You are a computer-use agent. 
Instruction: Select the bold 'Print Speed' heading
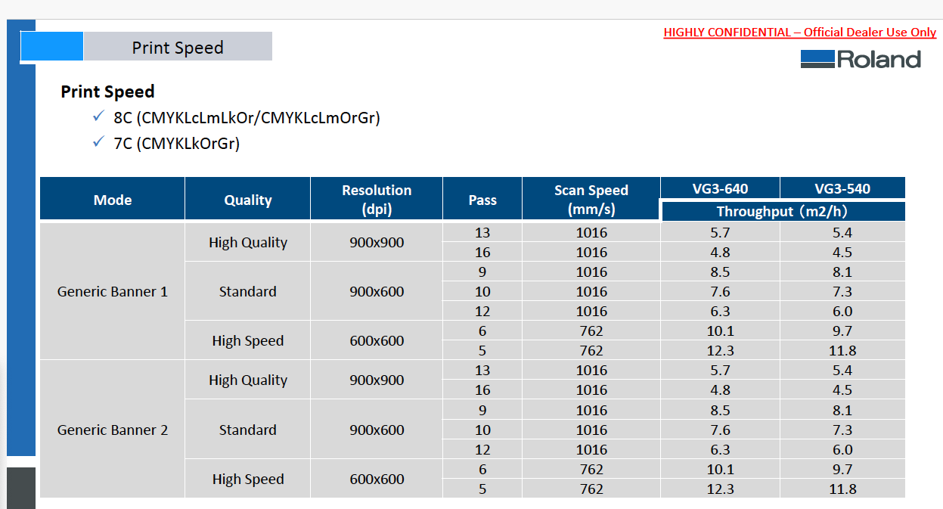click(107, 92)
